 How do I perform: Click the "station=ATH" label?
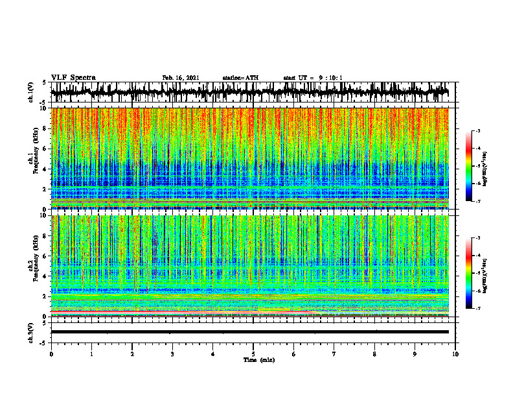click(x=240, y=78)
